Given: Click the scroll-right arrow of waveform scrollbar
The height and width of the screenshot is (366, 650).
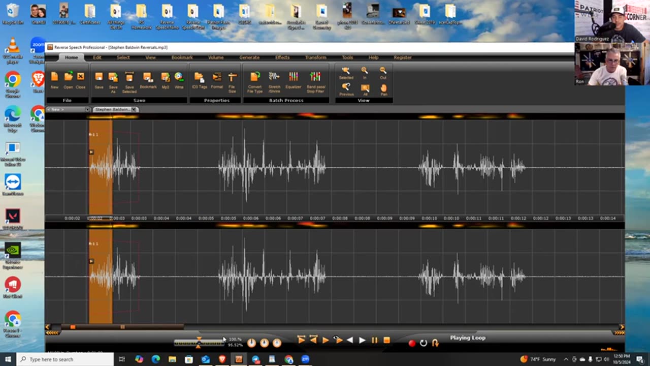Looking at the screenshot, I should click(x=622, y=327).
